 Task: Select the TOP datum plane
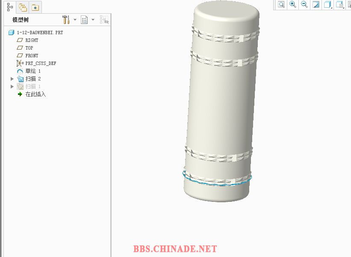(x=29, y=48)
